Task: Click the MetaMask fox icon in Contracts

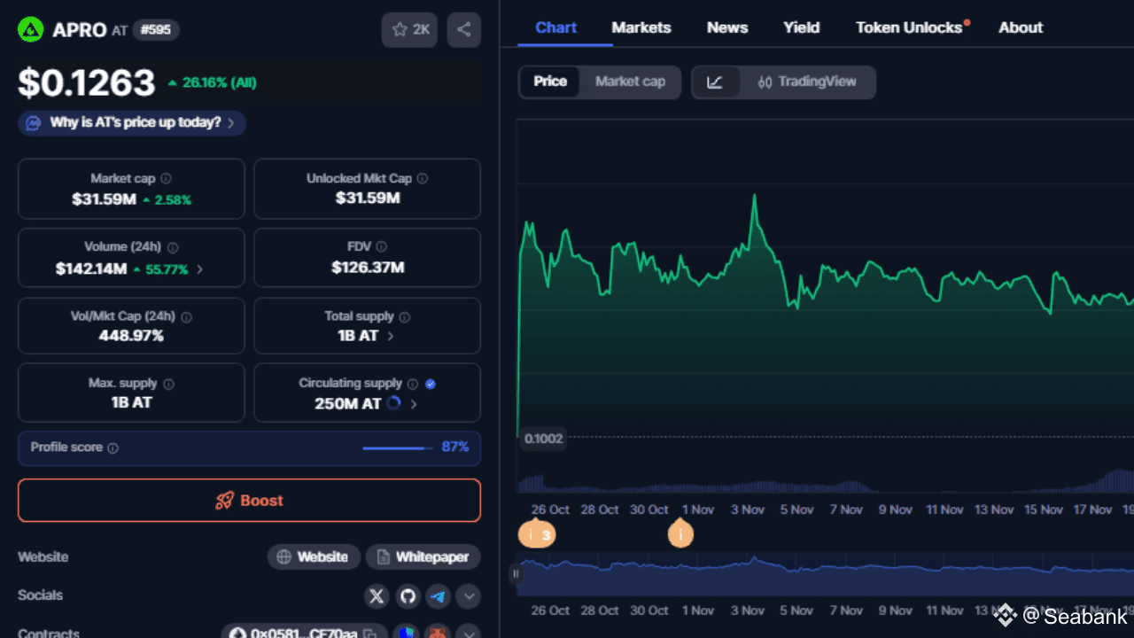Action: pyautogui.click(x=438, y=633)
